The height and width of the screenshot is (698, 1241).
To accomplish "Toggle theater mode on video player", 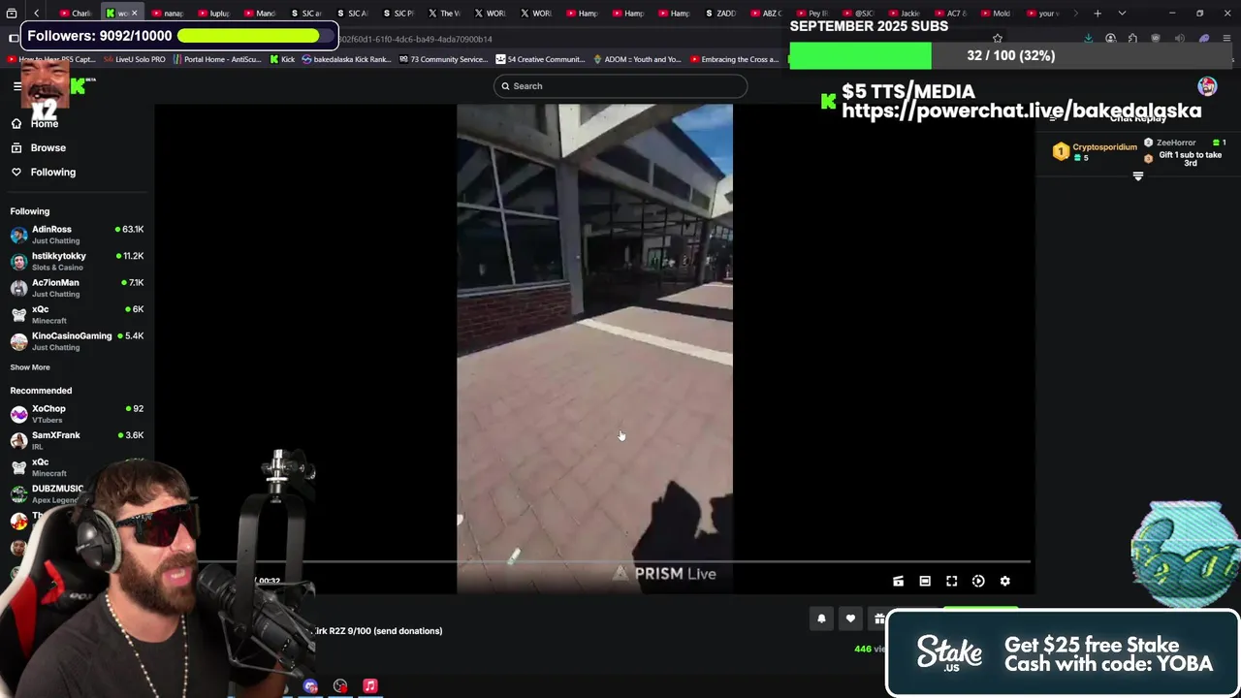I will (925, 582).
